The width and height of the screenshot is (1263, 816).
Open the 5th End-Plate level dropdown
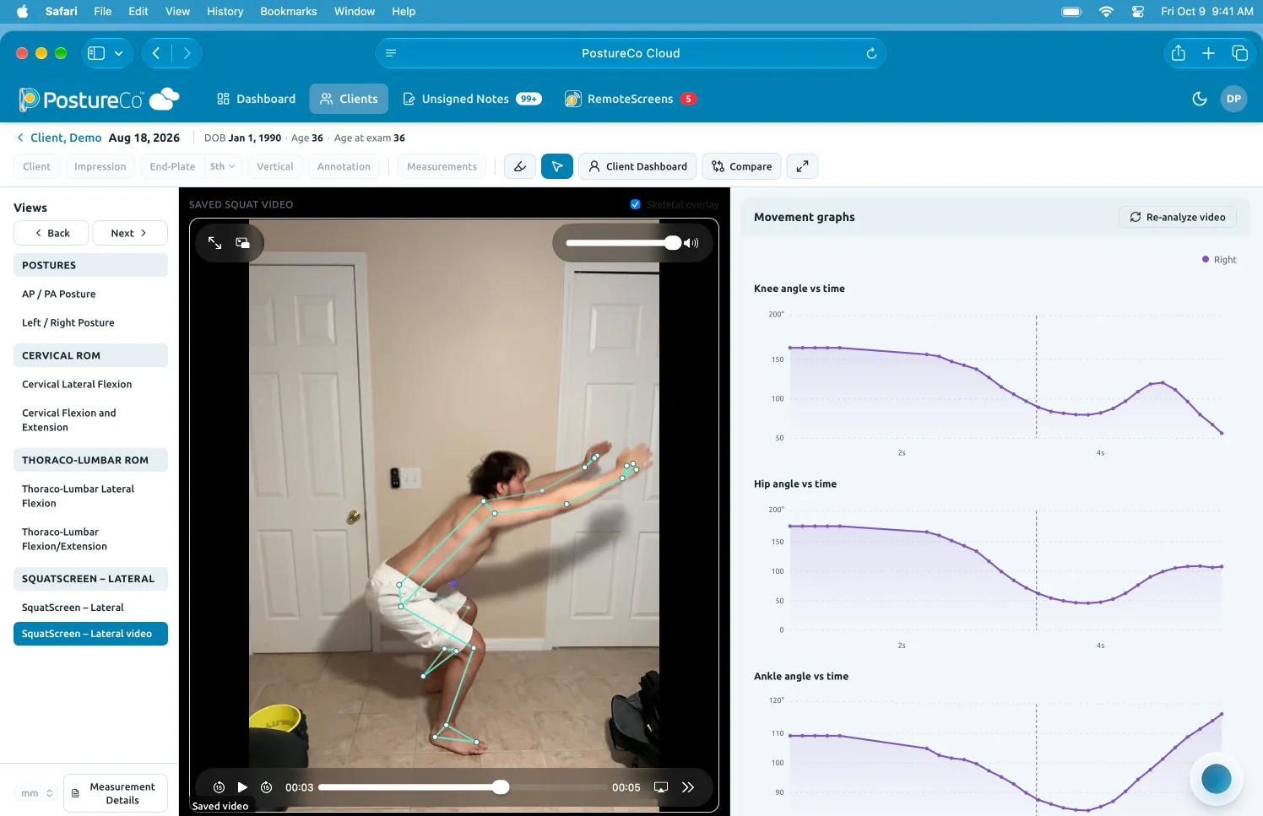pyautogui.click(x=223, y=166)
